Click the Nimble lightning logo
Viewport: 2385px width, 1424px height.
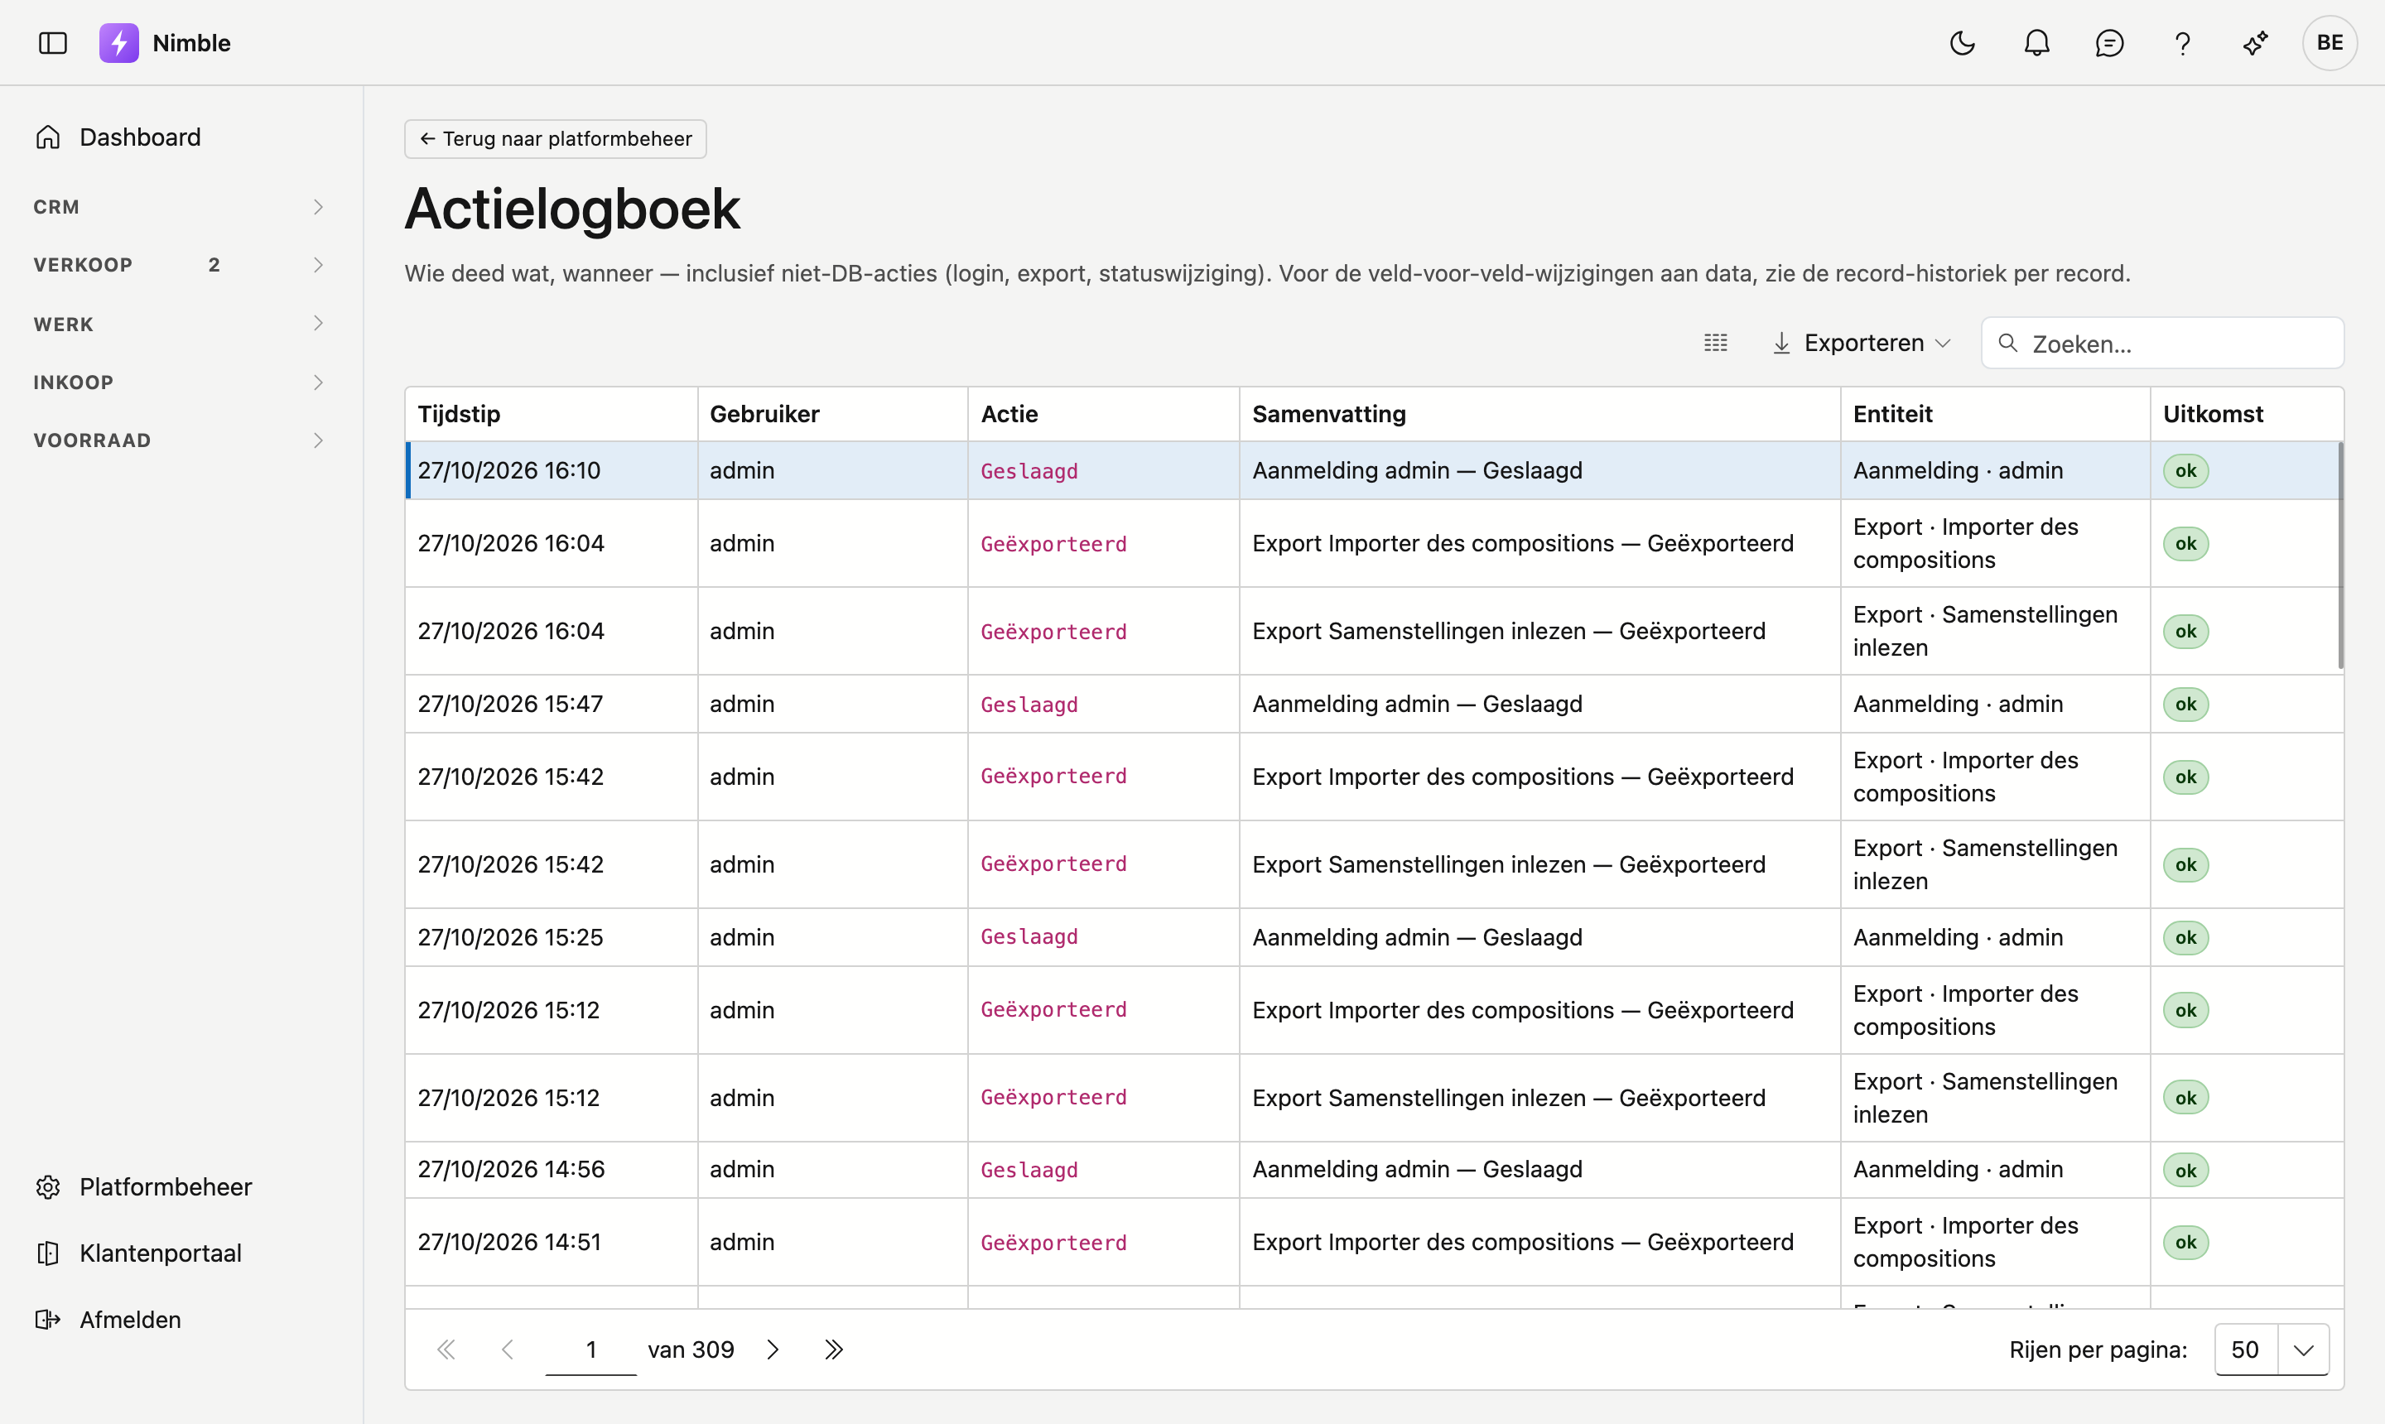(x=119, y=43)
